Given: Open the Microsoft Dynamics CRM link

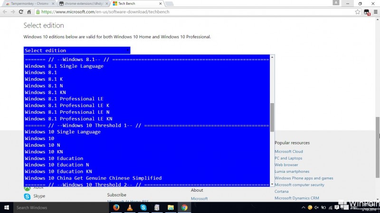Looking at the screenshot, I should pyautogui.click(x=296, y=198).
